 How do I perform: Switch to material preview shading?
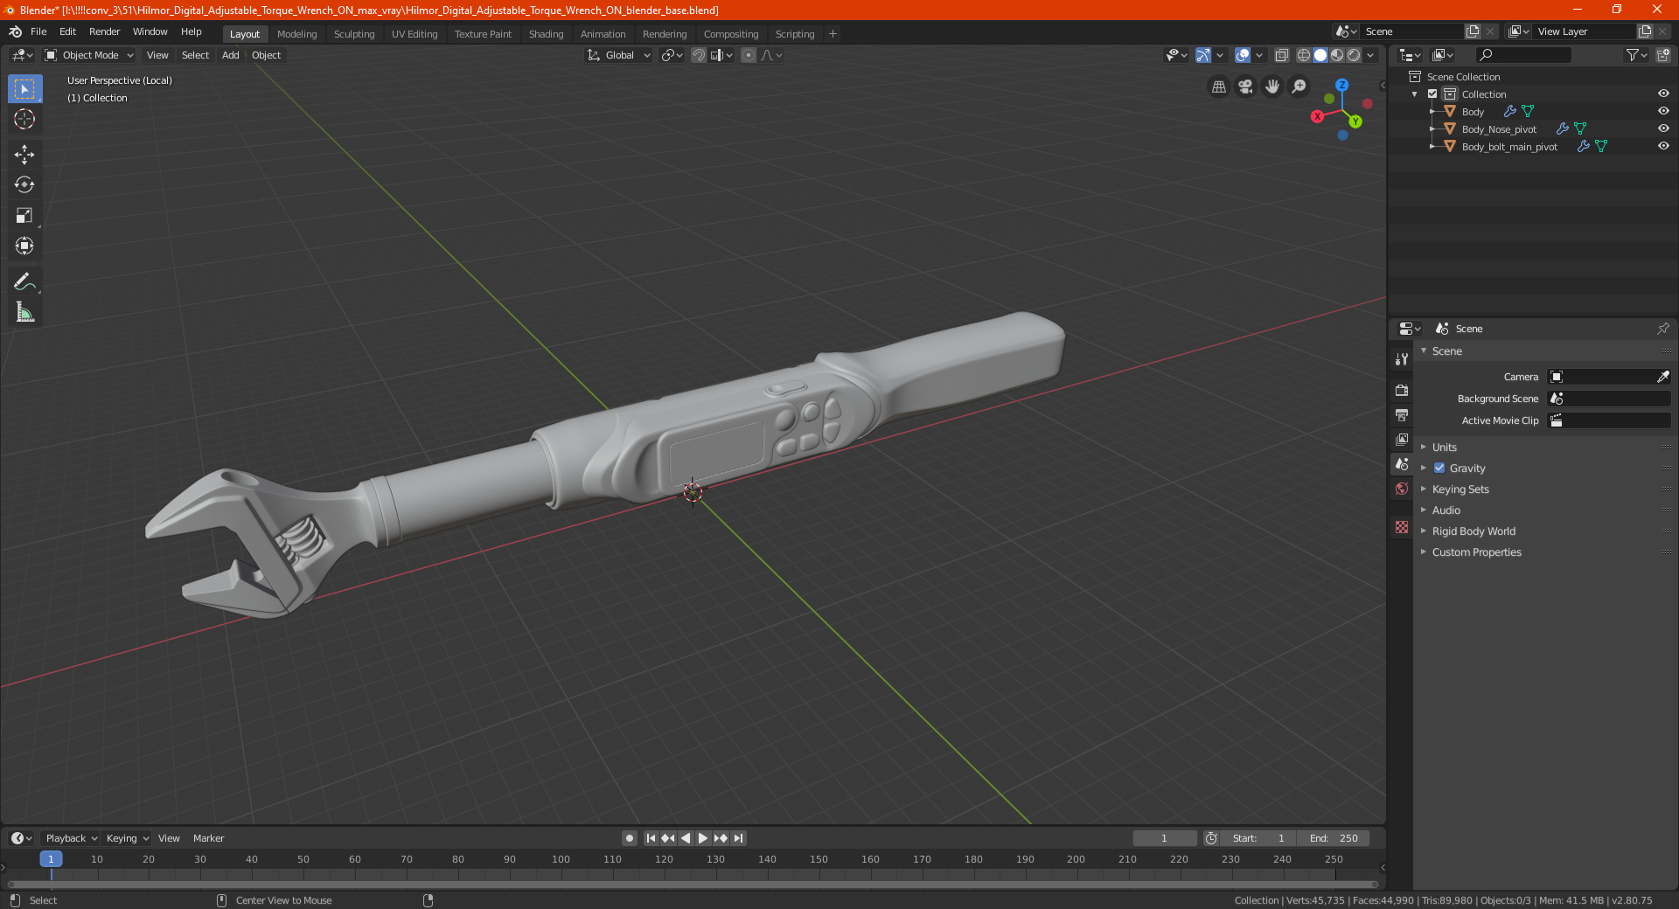click(1337, 55)
